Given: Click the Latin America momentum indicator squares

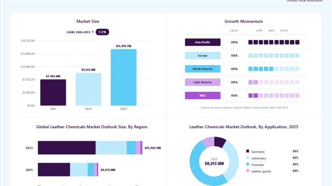Looking at the screenshot, I should pos(274,82).
